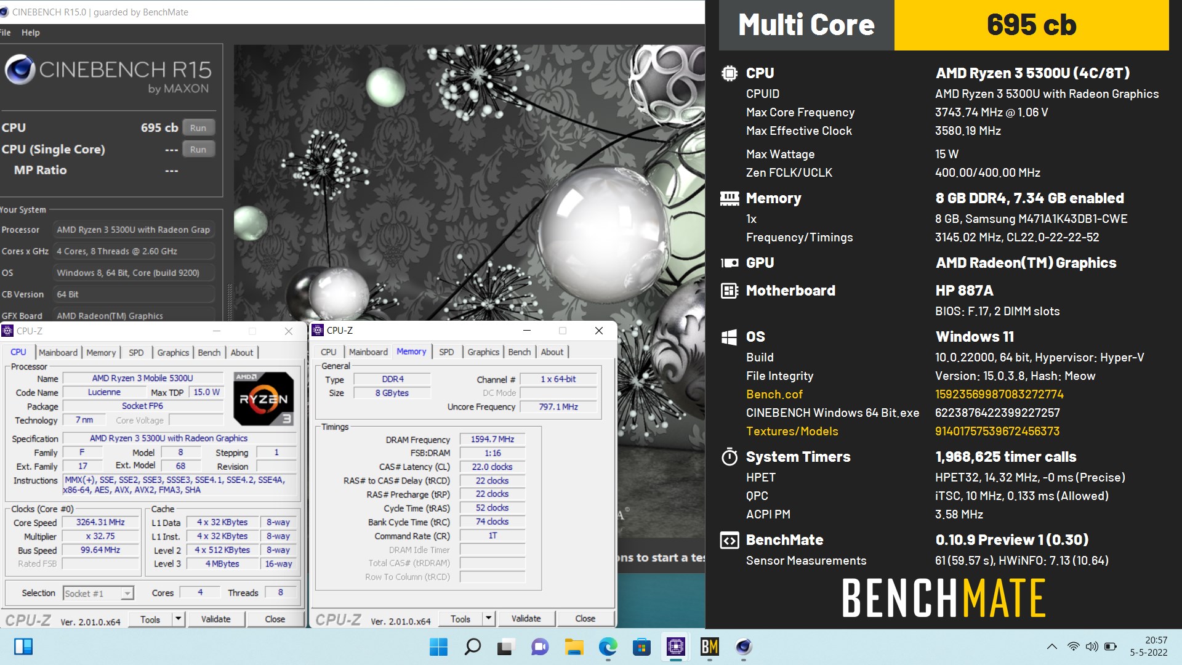Image resolution: width=1182 pixels, height=665 pixels.
Task: Select DRAM Frequency value 1594.7 MHz
Action: tap(492, 440)
